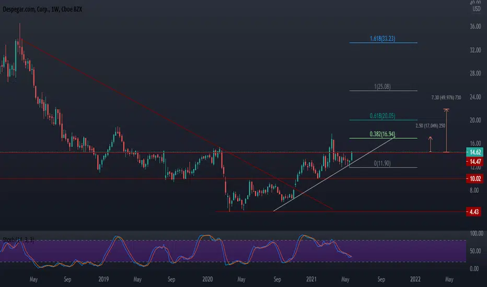
Task: Click the 8.00 price axis label
Action: (474, 190)
